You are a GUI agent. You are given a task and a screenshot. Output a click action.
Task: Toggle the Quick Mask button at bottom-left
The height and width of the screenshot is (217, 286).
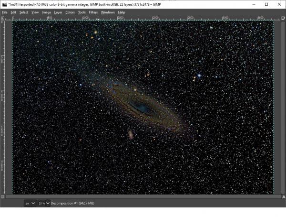pos(2,197)
